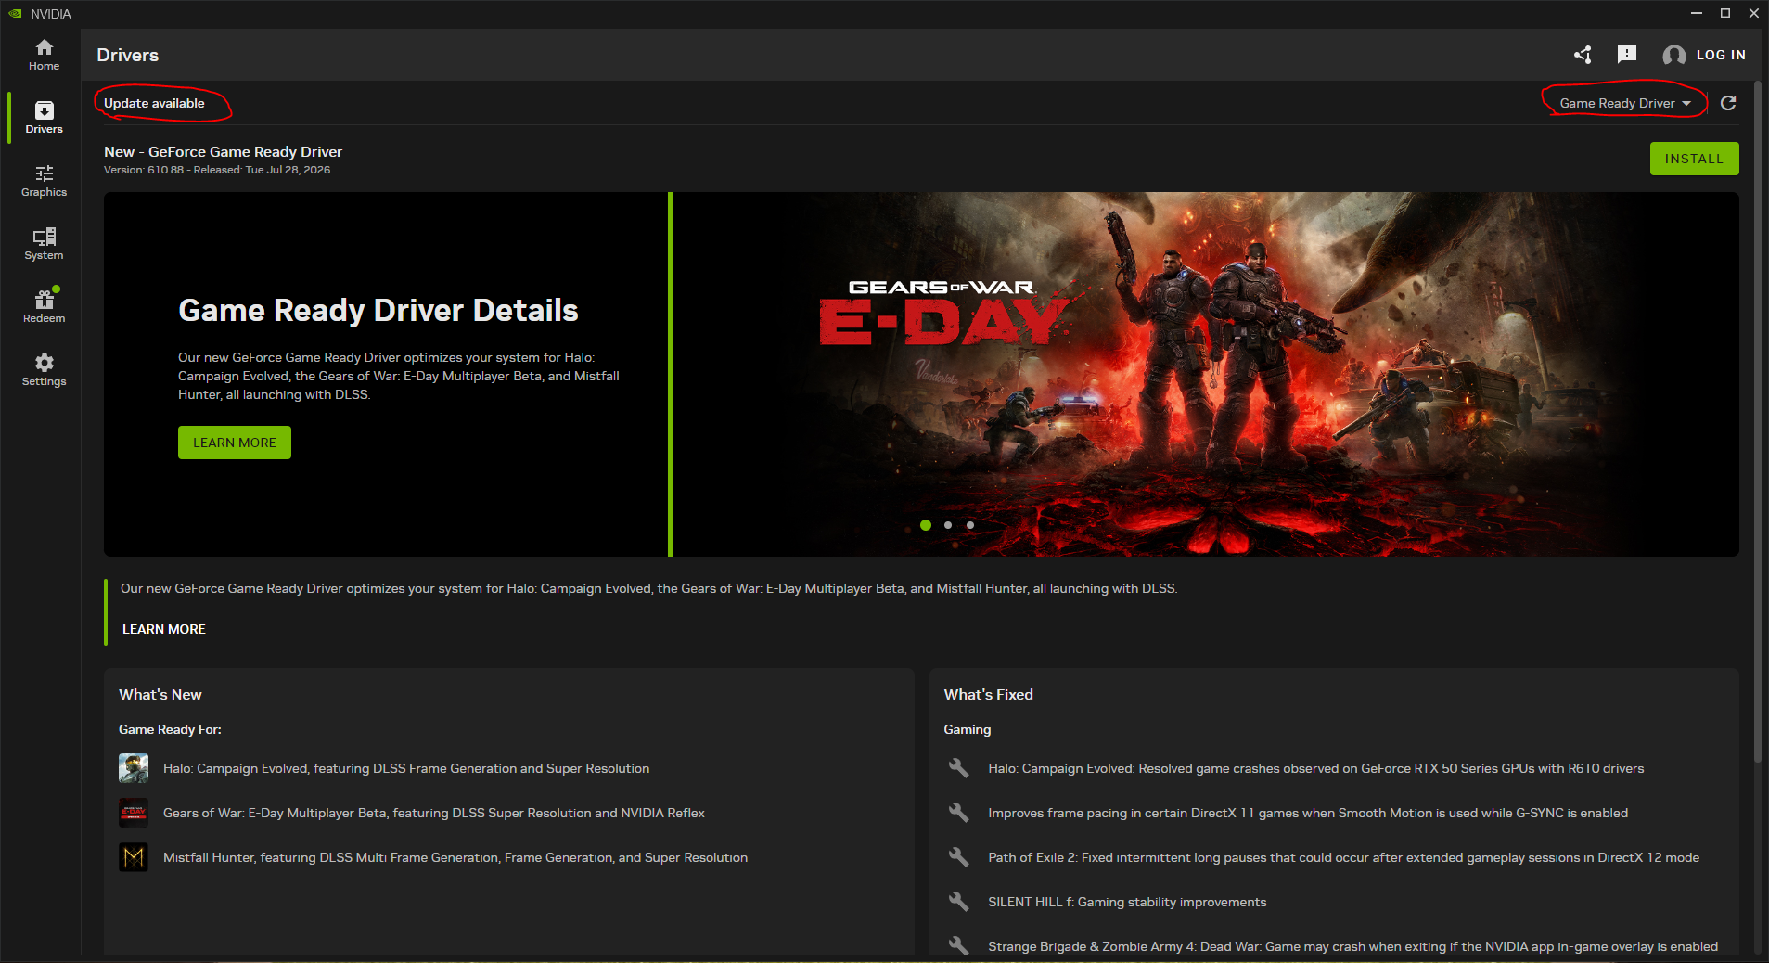Select the first green carousel dot
Screen dimensions: 1769x963
[926, 525]
